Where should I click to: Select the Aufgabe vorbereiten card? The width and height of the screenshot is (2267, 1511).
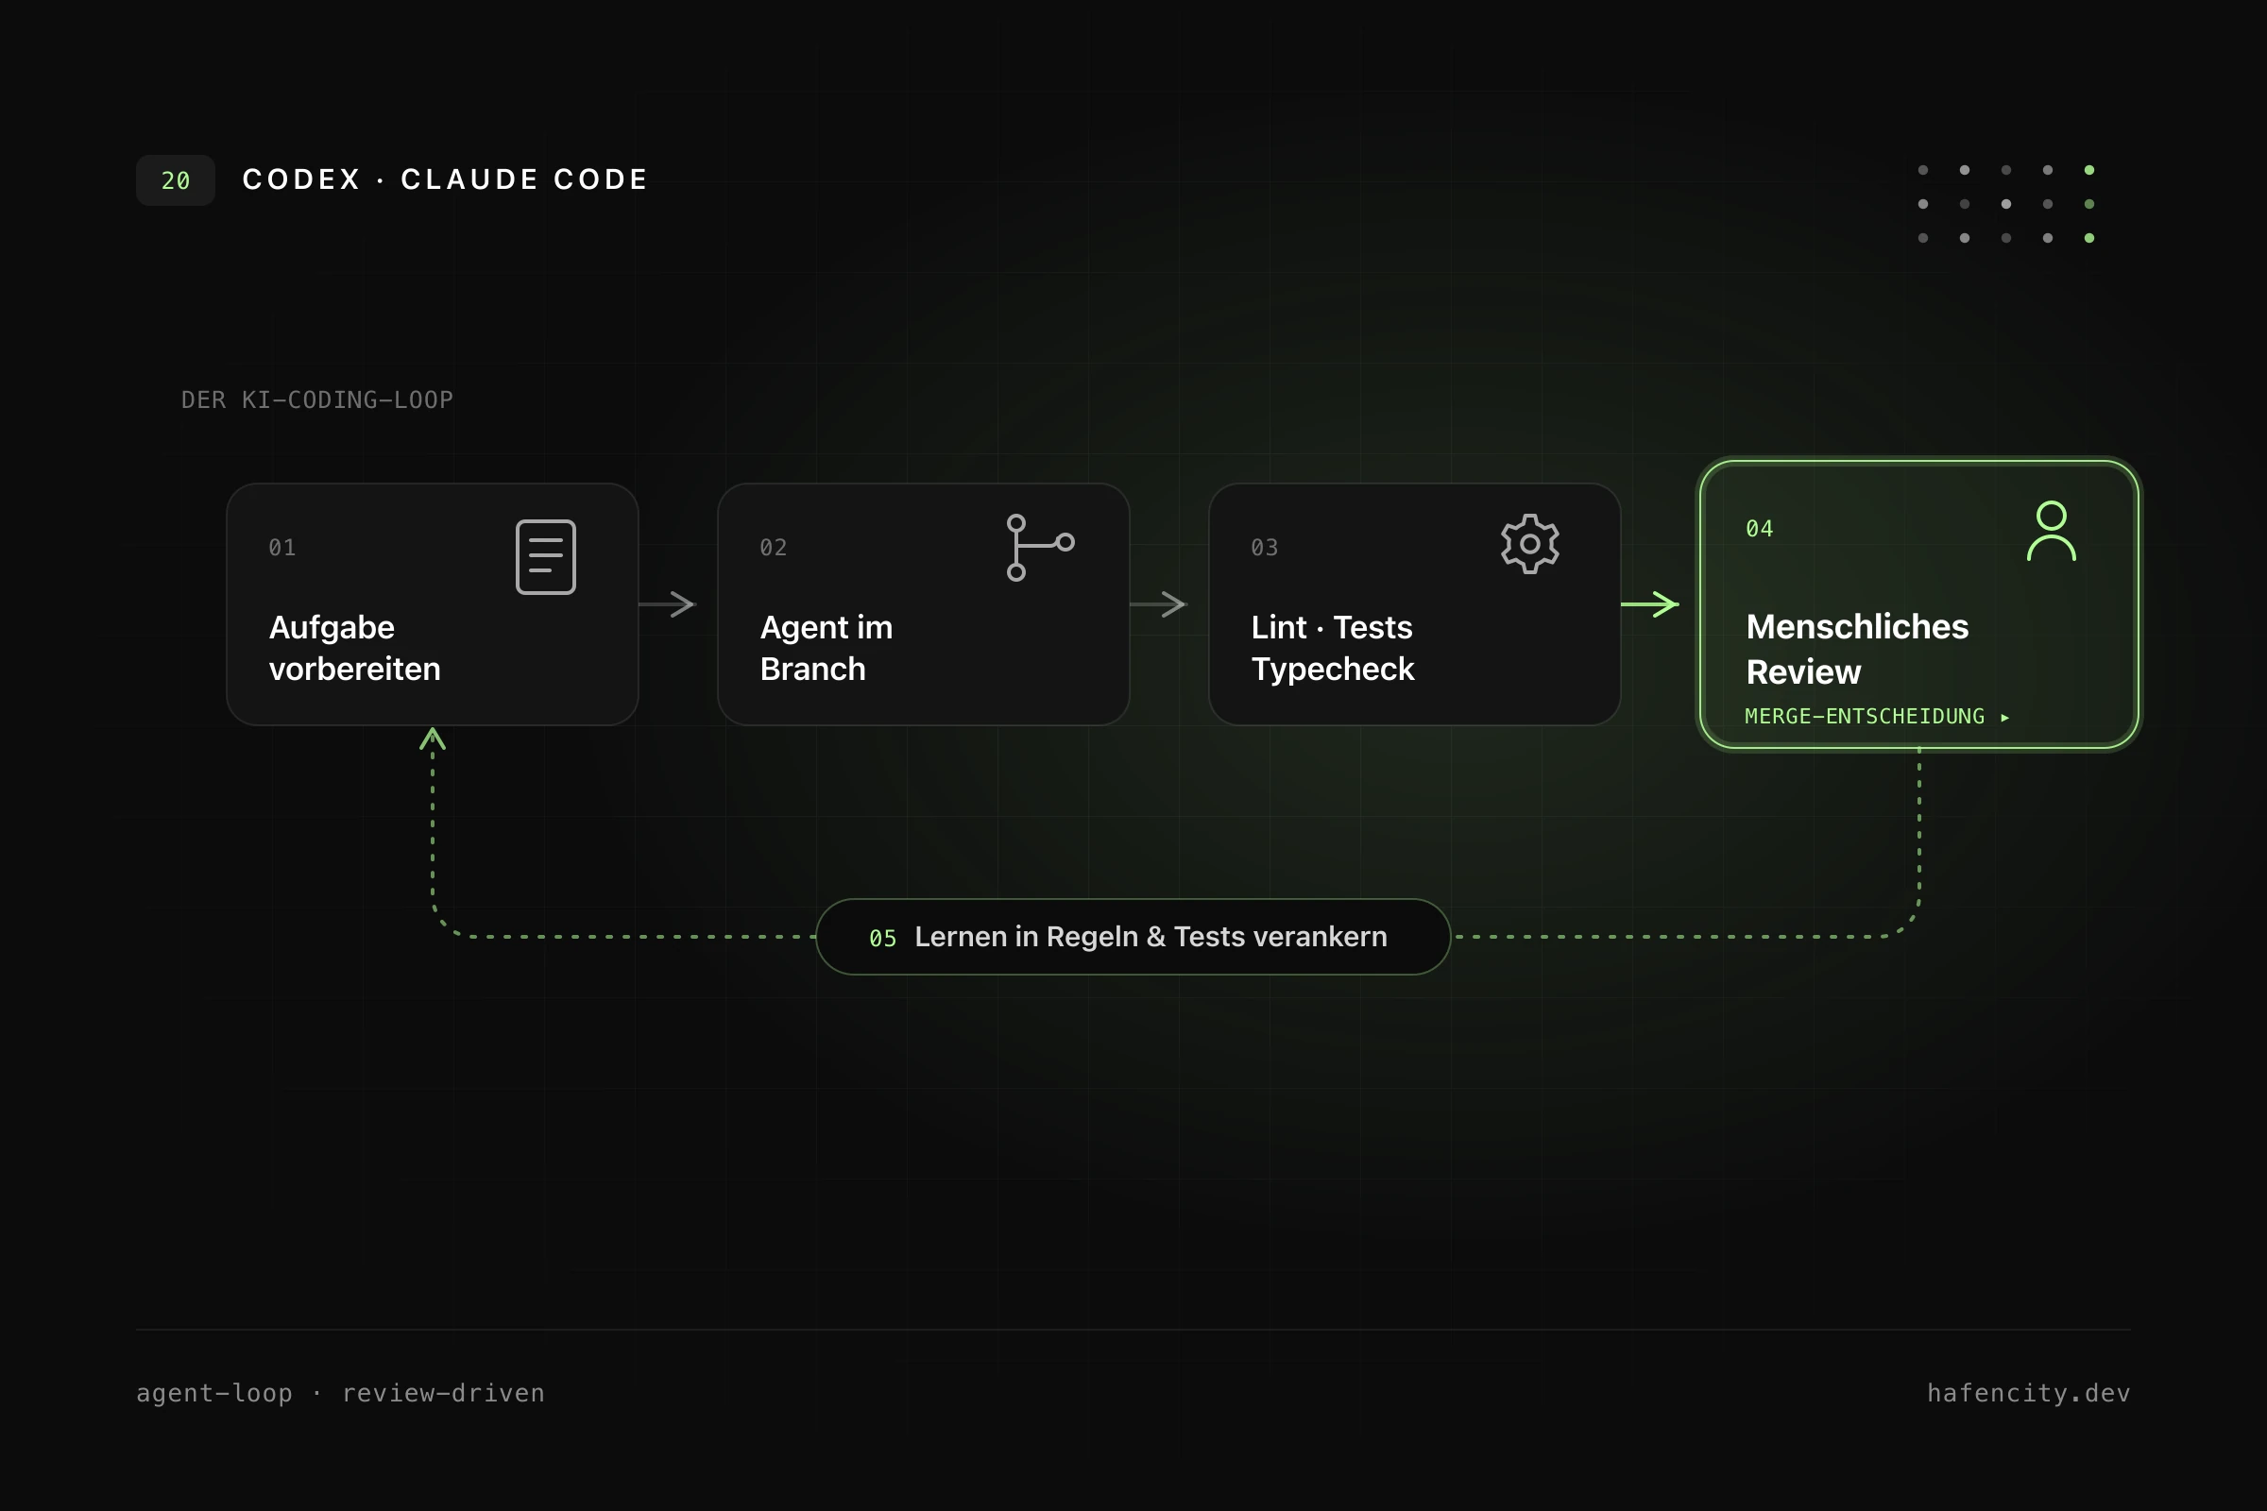(x=433, y=604)
